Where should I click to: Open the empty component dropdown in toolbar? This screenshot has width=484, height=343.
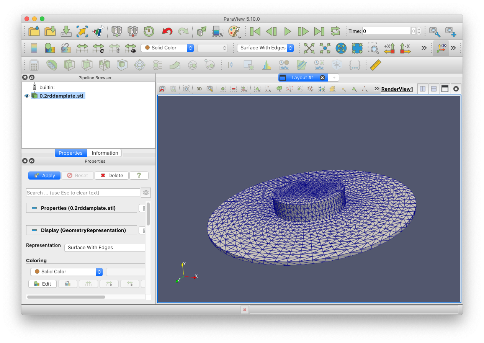coord(213,48)
